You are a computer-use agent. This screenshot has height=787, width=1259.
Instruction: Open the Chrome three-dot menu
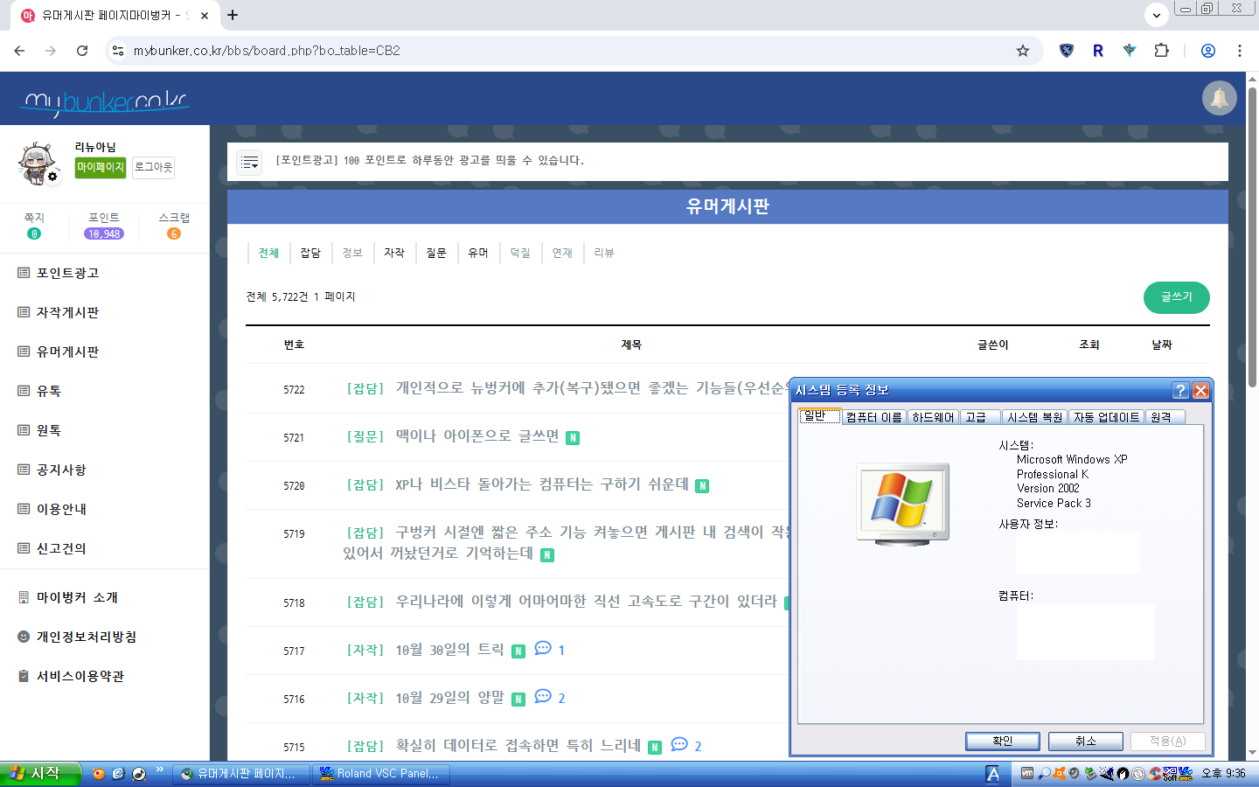[1239, 51]
